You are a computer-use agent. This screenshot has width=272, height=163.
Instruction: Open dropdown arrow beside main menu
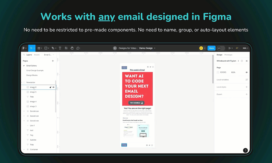tap(26, 48)
